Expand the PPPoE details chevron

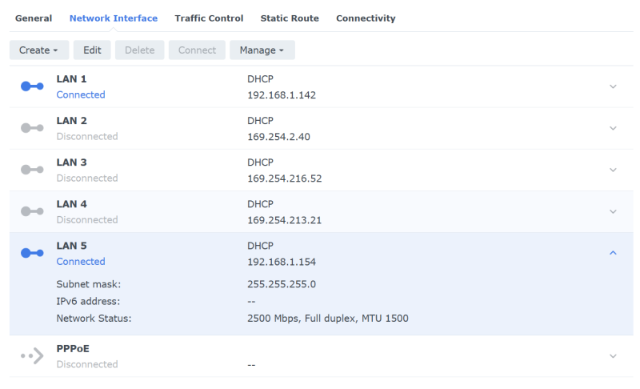click(613, 356)
